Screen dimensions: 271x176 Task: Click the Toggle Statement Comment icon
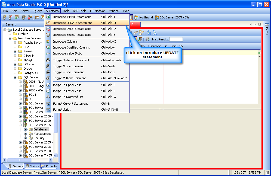pyautogui.click(x=48, y=60)
